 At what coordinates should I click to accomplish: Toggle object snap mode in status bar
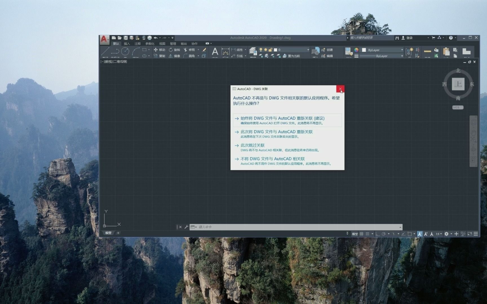tap(410, 234)
